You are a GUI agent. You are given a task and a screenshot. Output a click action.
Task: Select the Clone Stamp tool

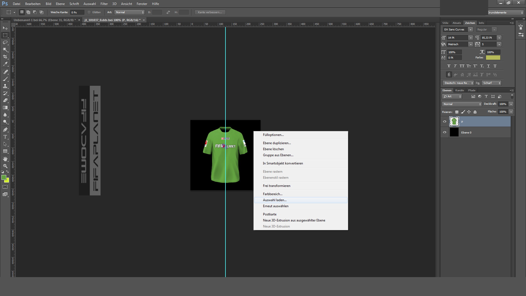pyautogui.click(x=5, y=86)
